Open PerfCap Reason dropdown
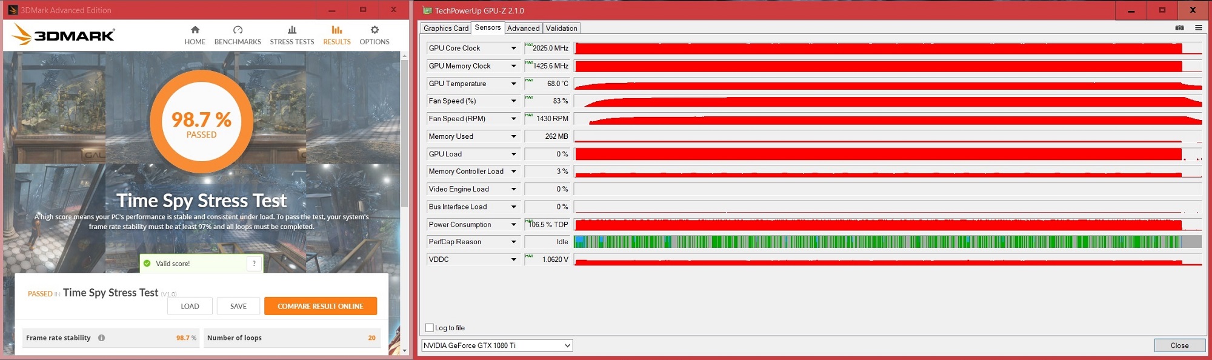Screen dimensions: 1212x360 point(513,242)
